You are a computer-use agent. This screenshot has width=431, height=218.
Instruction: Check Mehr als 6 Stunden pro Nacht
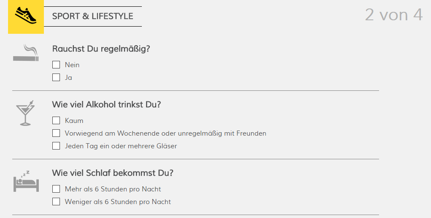pyautogui.click(x=56, y=189)
